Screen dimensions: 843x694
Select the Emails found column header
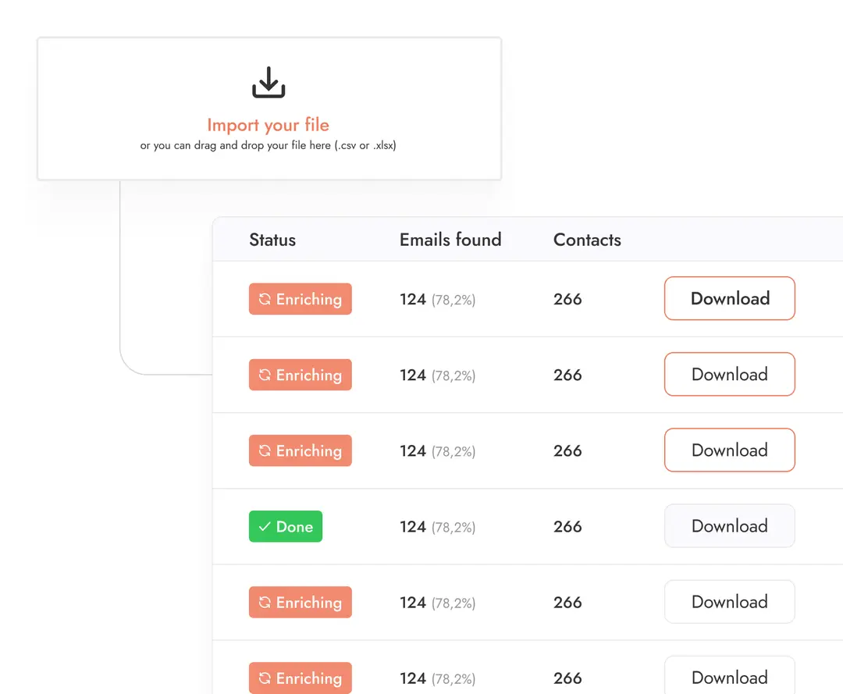(x=450, y=240)
